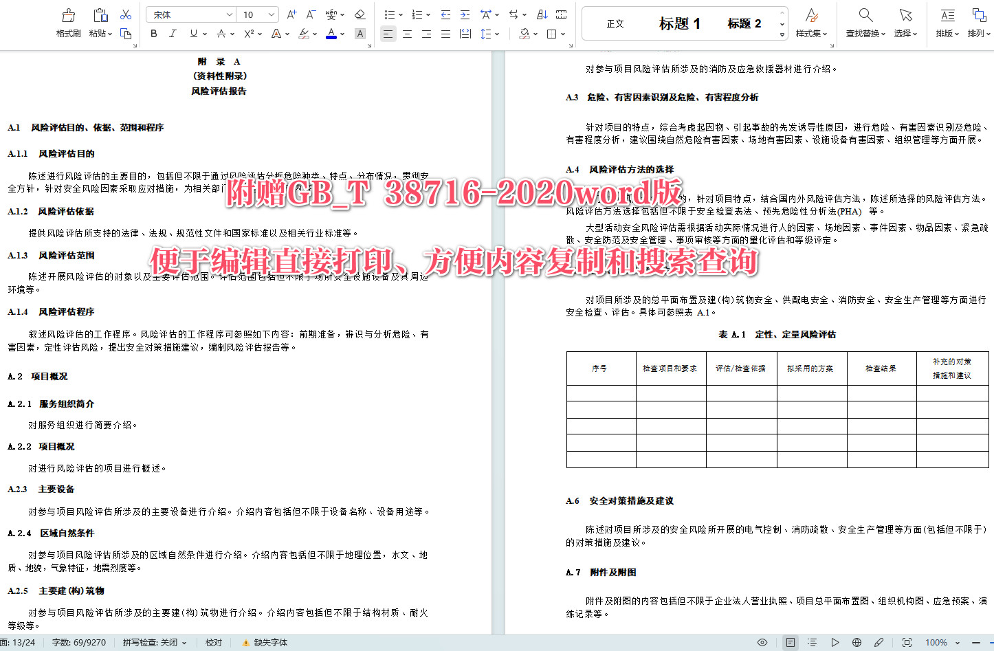Click the Pinyin Guide icon
The width and height of the screenshot is (994, 651).
point(332,14)
